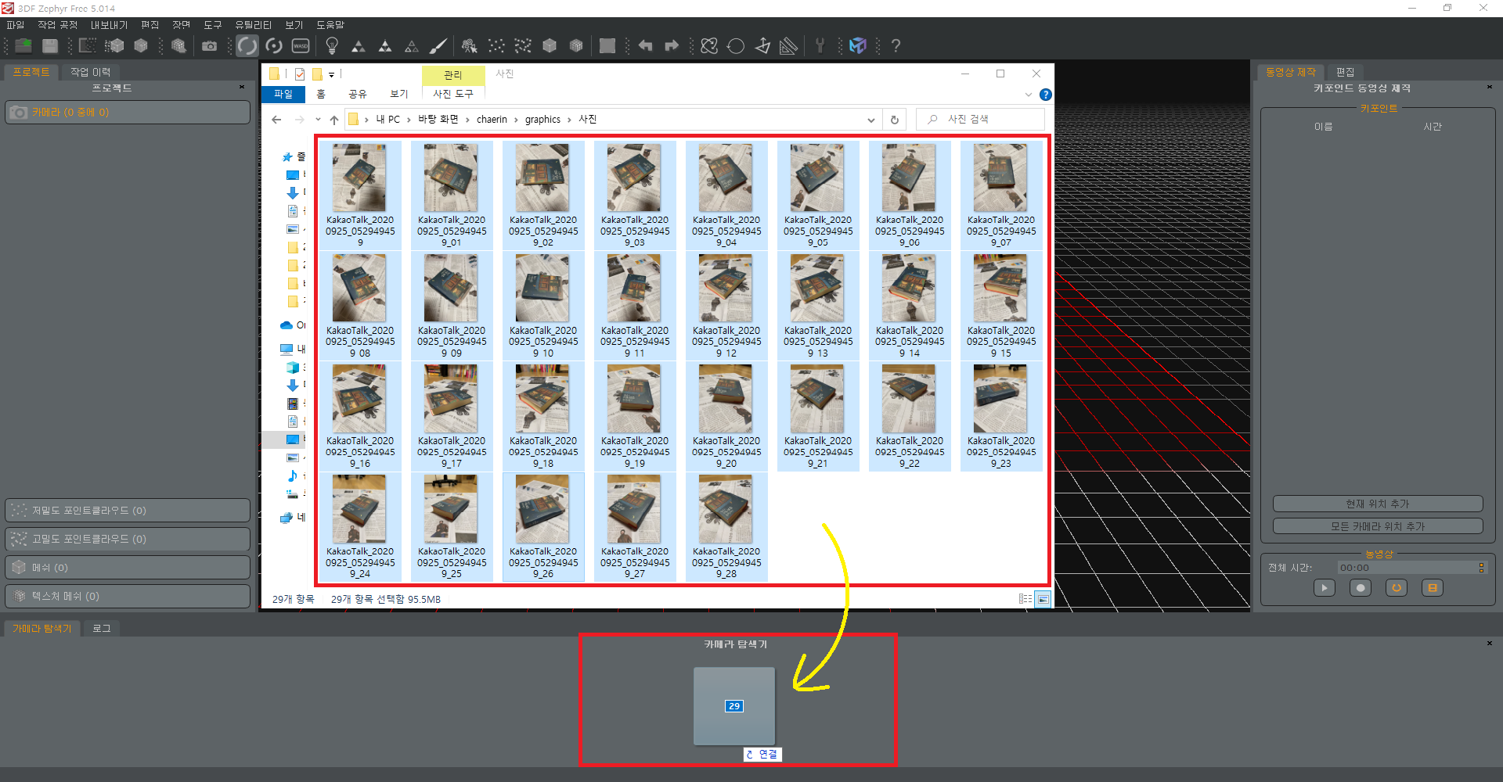Click the orange film export button
Viewport: 1503px width, 782px height.
[1433, 588]
